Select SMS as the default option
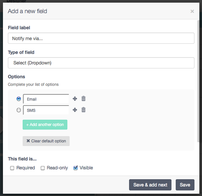 point(19,110)
